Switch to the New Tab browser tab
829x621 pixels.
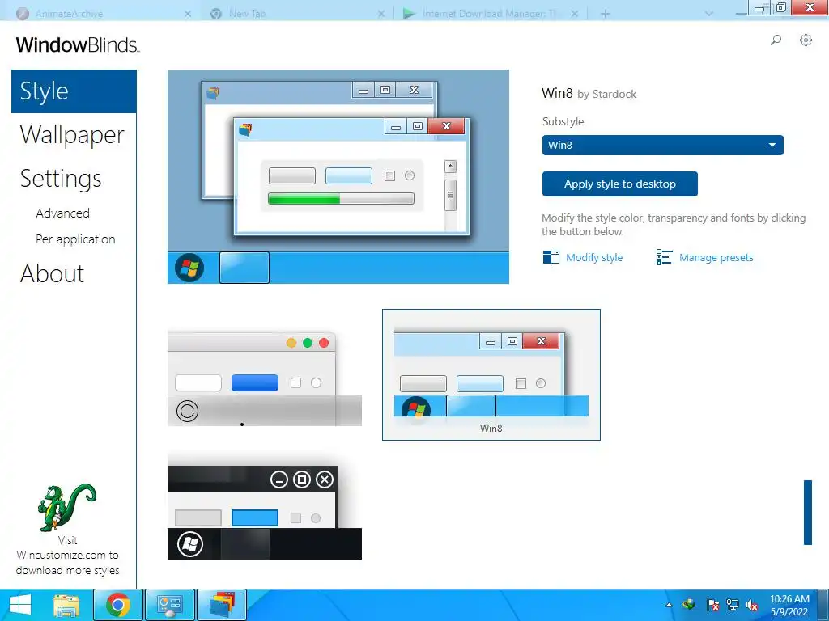(x=298, y=14)
